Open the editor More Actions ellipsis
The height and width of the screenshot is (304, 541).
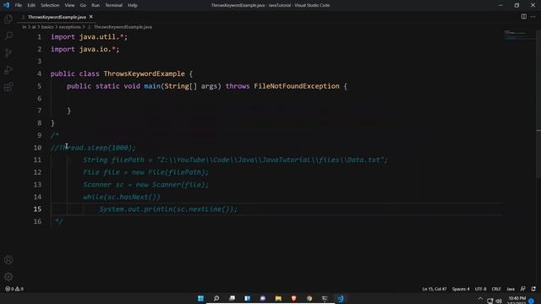pos(533,17)
